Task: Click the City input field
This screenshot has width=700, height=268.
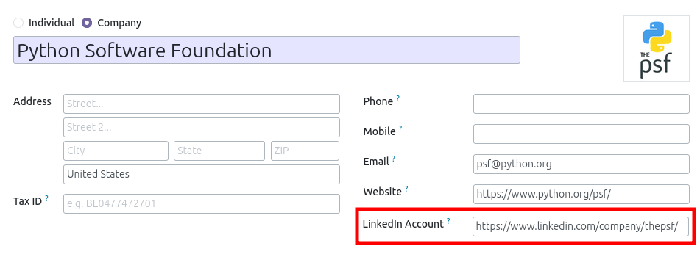Action: 116,151
